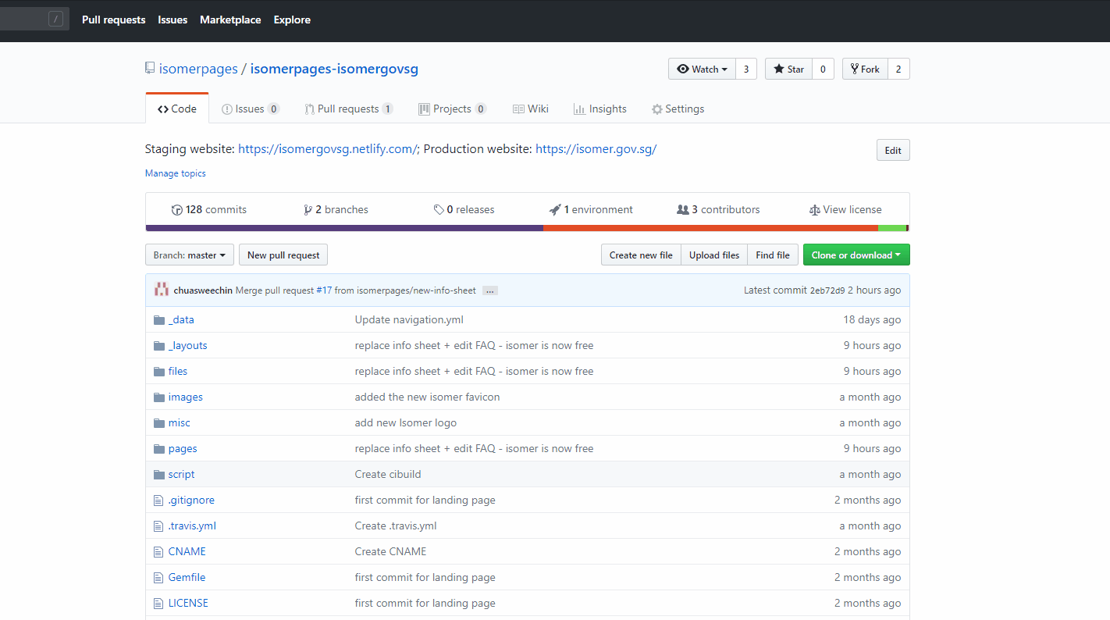
Task: Toggle Star on this repository
Action: (x=788, y=69)
